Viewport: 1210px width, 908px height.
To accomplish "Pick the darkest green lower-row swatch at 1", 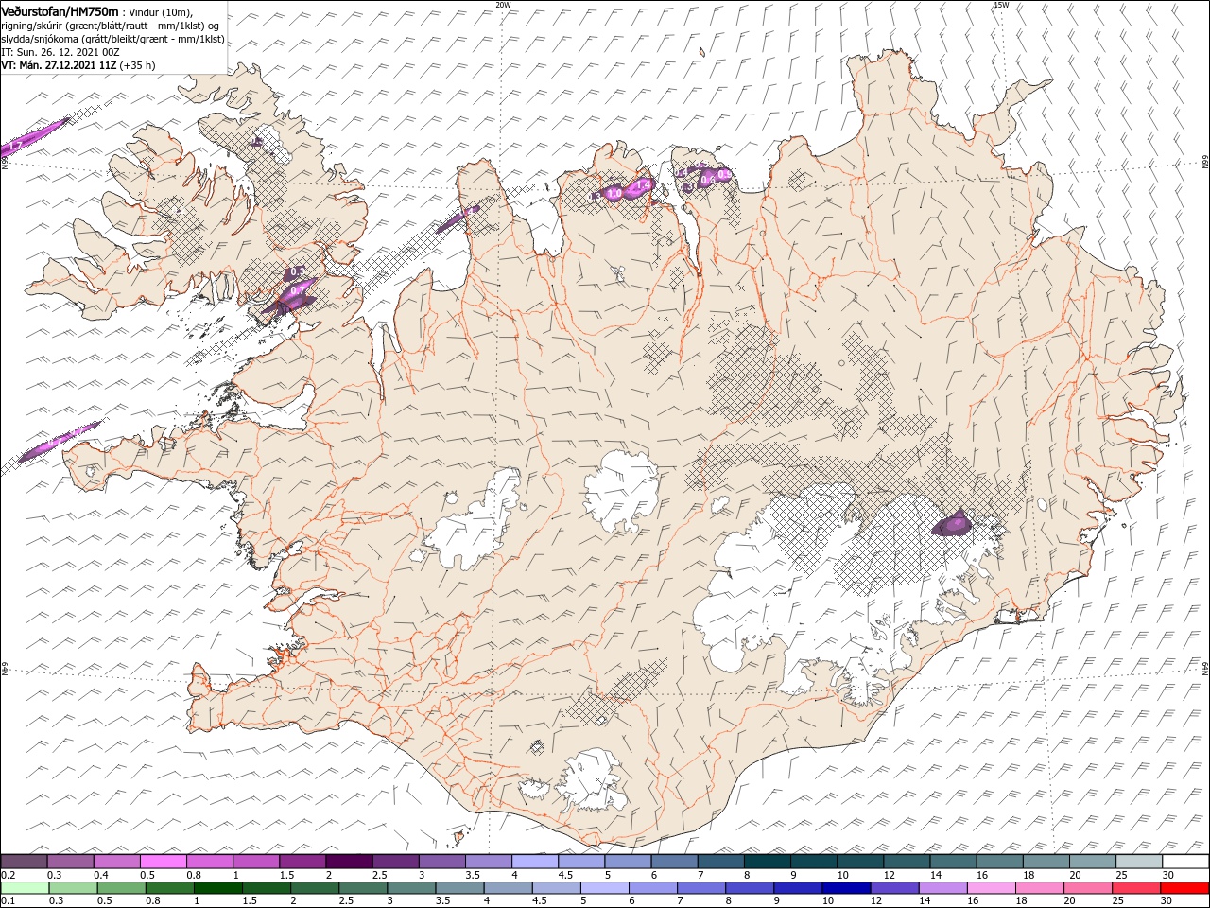I will pyautogui.click(x=218, y=887).
